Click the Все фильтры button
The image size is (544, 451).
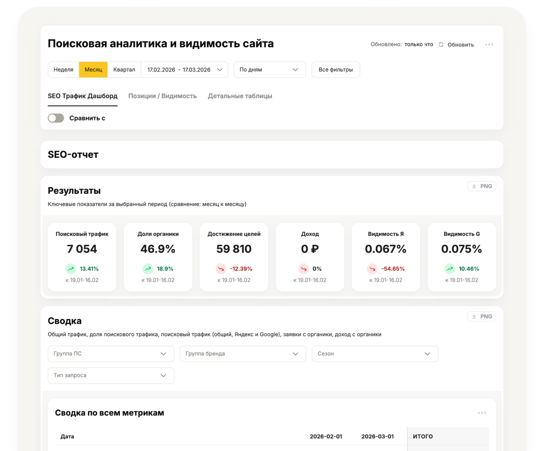336,70
